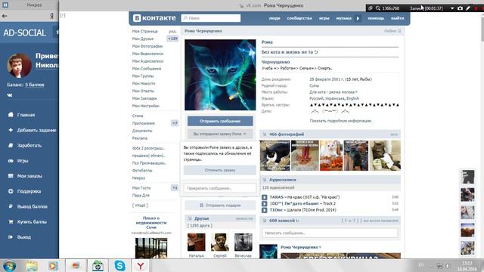Click the AD-SOCIAL user avatar
The image size is (484, 272).
pos(20,66)
